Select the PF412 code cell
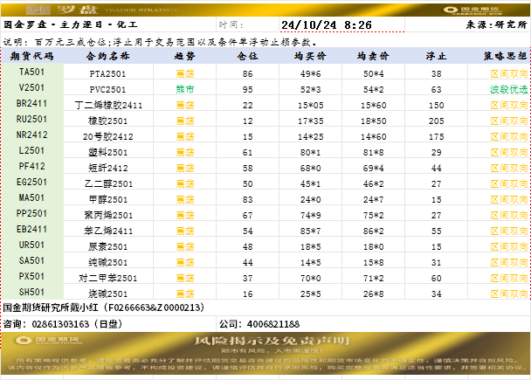Screen dimensions: 531x380 point(31,166)
